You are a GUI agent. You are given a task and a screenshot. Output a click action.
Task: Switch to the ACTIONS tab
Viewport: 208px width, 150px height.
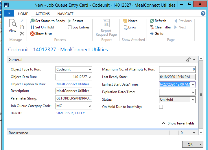click(x=43, y=14)
